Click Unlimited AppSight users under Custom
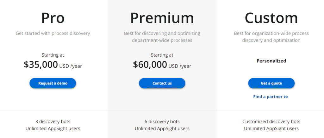Viewport: 324px width, 138px height. (x=271, y=129)
